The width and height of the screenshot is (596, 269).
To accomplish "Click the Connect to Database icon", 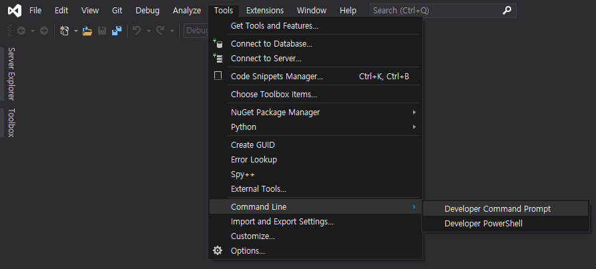I will (218, 44).
